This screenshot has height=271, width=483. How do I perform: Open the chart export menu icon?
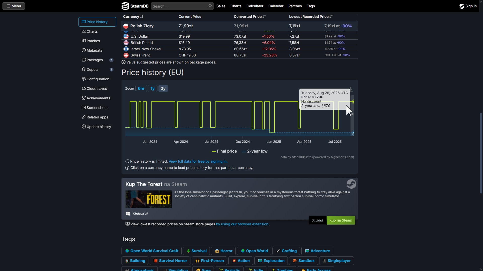[351, 89]
